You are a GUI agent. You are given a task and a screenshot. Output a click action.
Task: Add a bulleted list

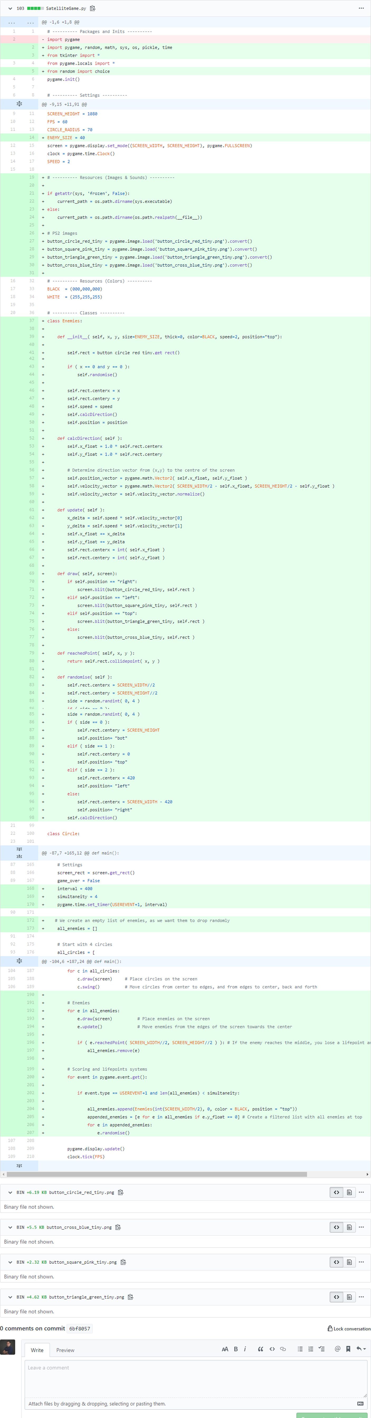(300, 1349)
